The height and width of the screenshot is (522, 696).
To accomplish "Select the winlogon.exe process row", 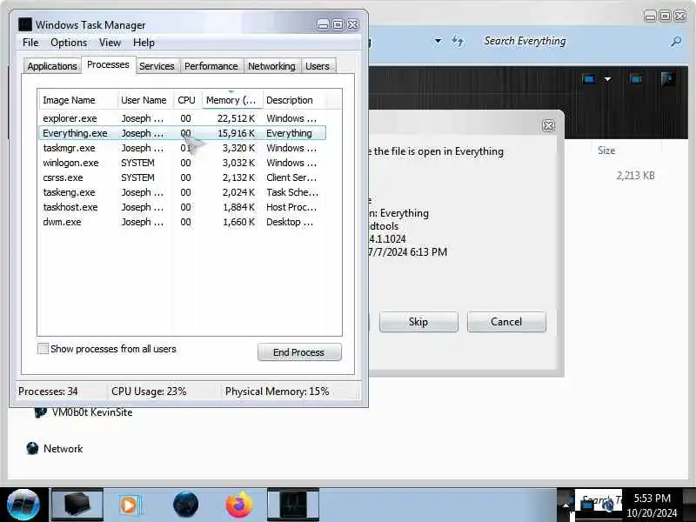I will pos(182,163).
